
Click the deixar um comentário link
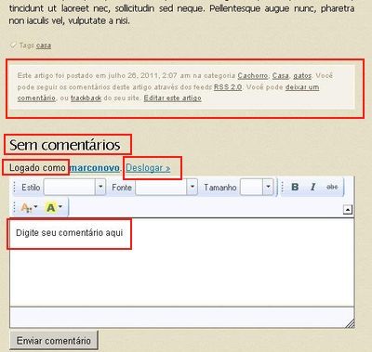point(168,93)
